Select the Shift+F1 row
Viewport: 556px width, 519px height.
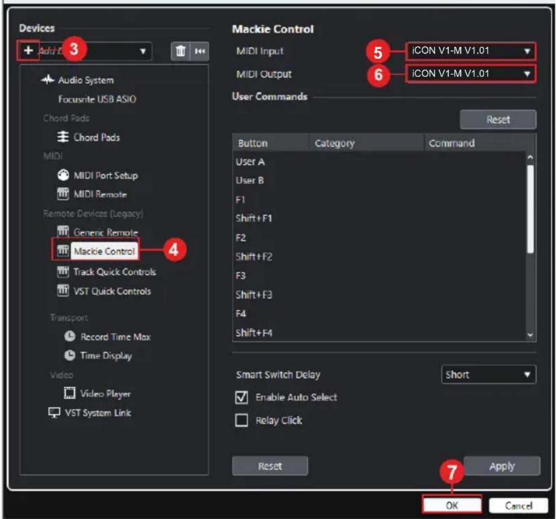pyautogui.click(x=379, y=218)
